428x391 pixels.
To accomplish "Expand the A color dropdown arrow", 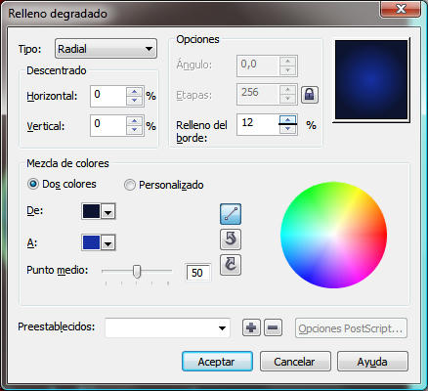I will tap(107, 243).
